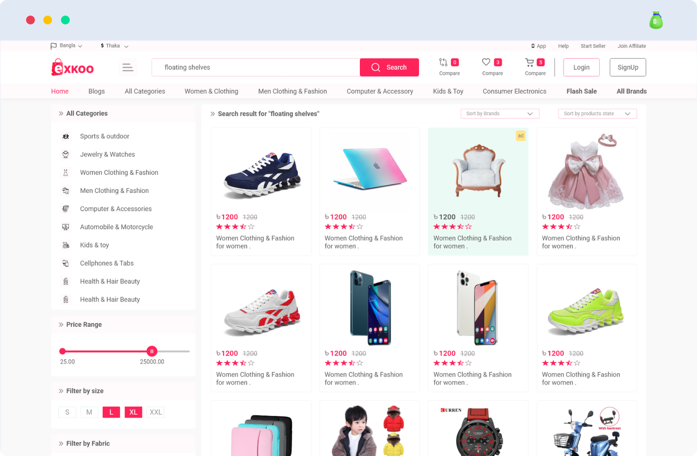Click double-chevron icon beside Price Range
Image resolution: width=697 pixels, height=456 pixels.
click(x=61, y=324)
